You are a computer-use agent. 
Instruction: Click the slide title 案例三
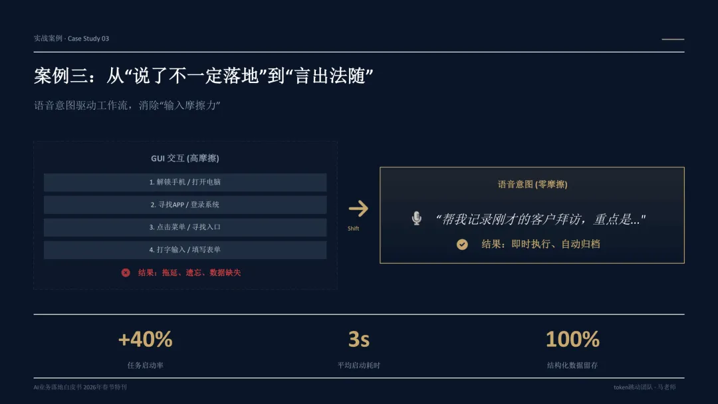pyautogui.click(x=204, y=76)
